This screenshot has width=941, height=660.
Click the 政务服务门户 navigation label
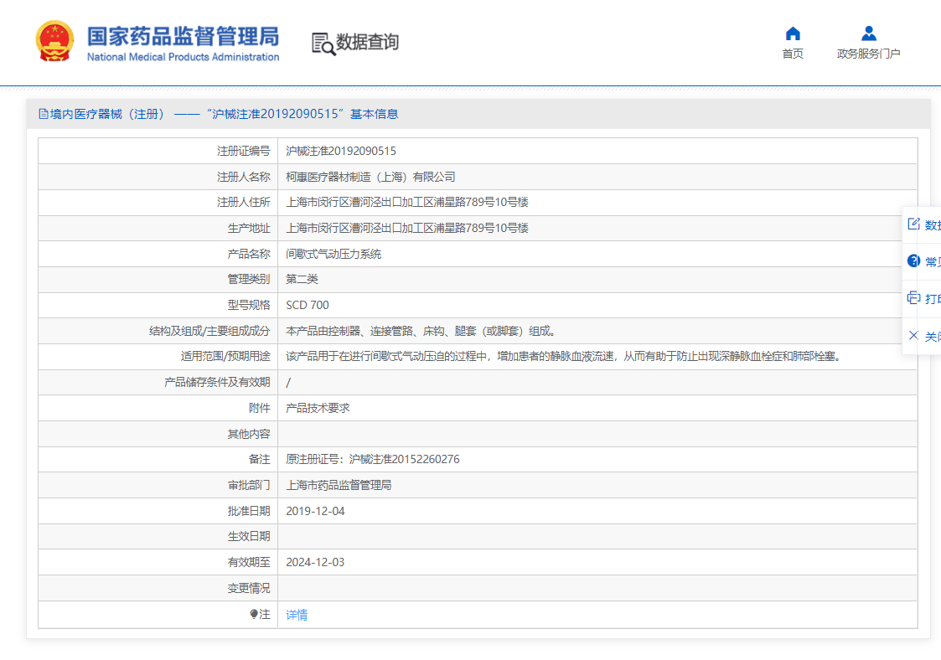pos(868,52)
